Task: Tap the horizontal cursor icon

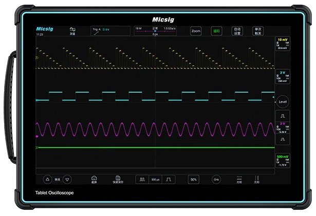Action: tap(238, 179)
